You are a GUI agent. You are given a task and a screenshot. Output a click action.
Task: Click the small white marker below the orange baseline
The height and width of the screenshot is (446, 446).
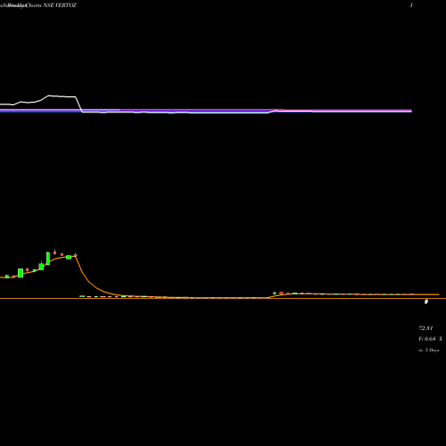(x=426, y=301)
